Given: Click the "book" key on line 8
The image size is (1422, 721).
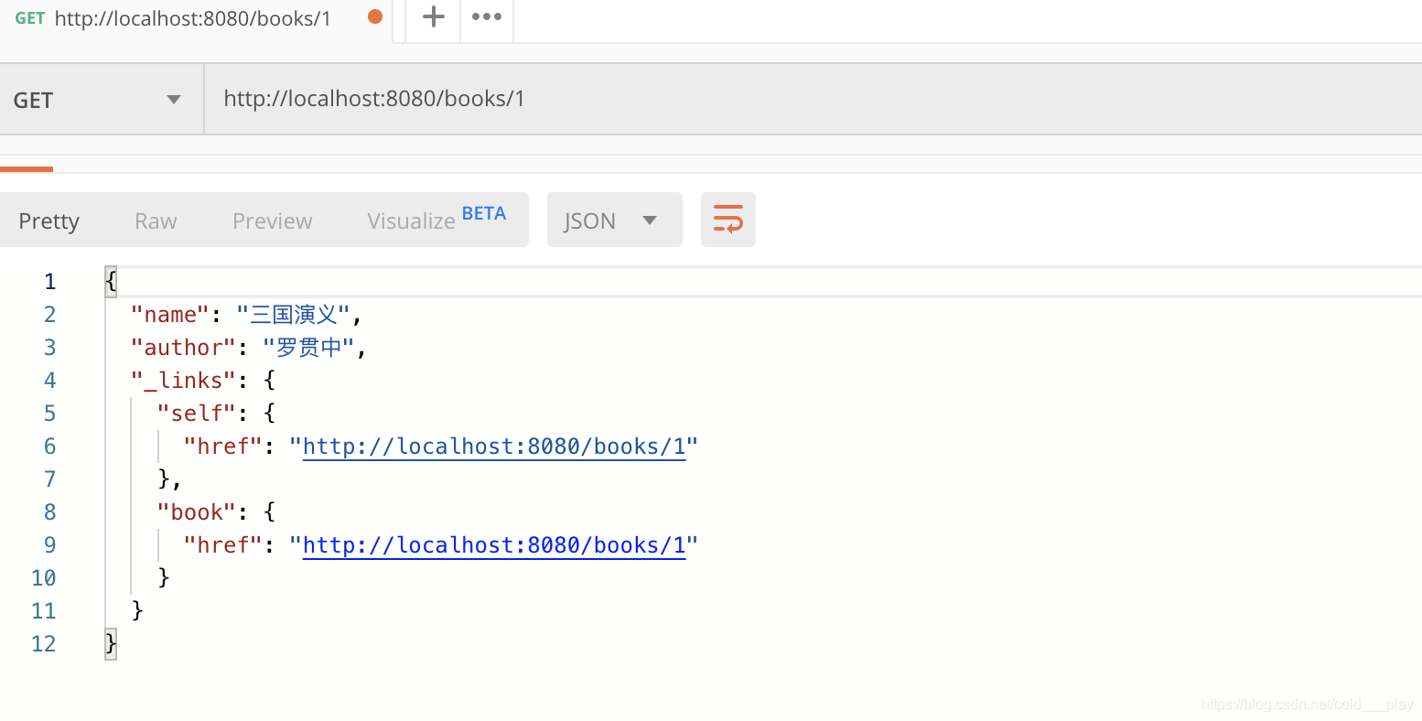Looking at the screenshot, I should [197, 512].
